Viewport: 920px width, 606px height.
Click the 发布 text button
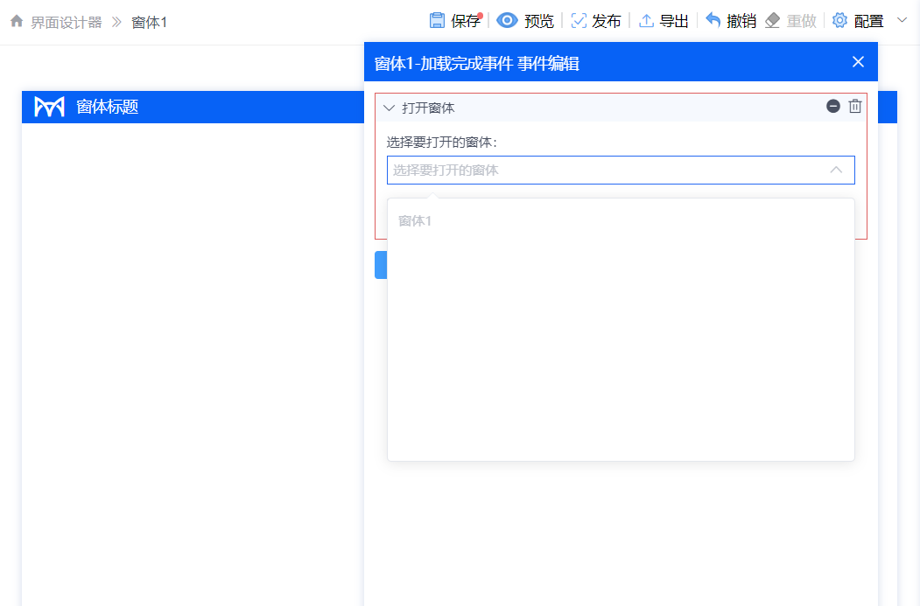605,20
